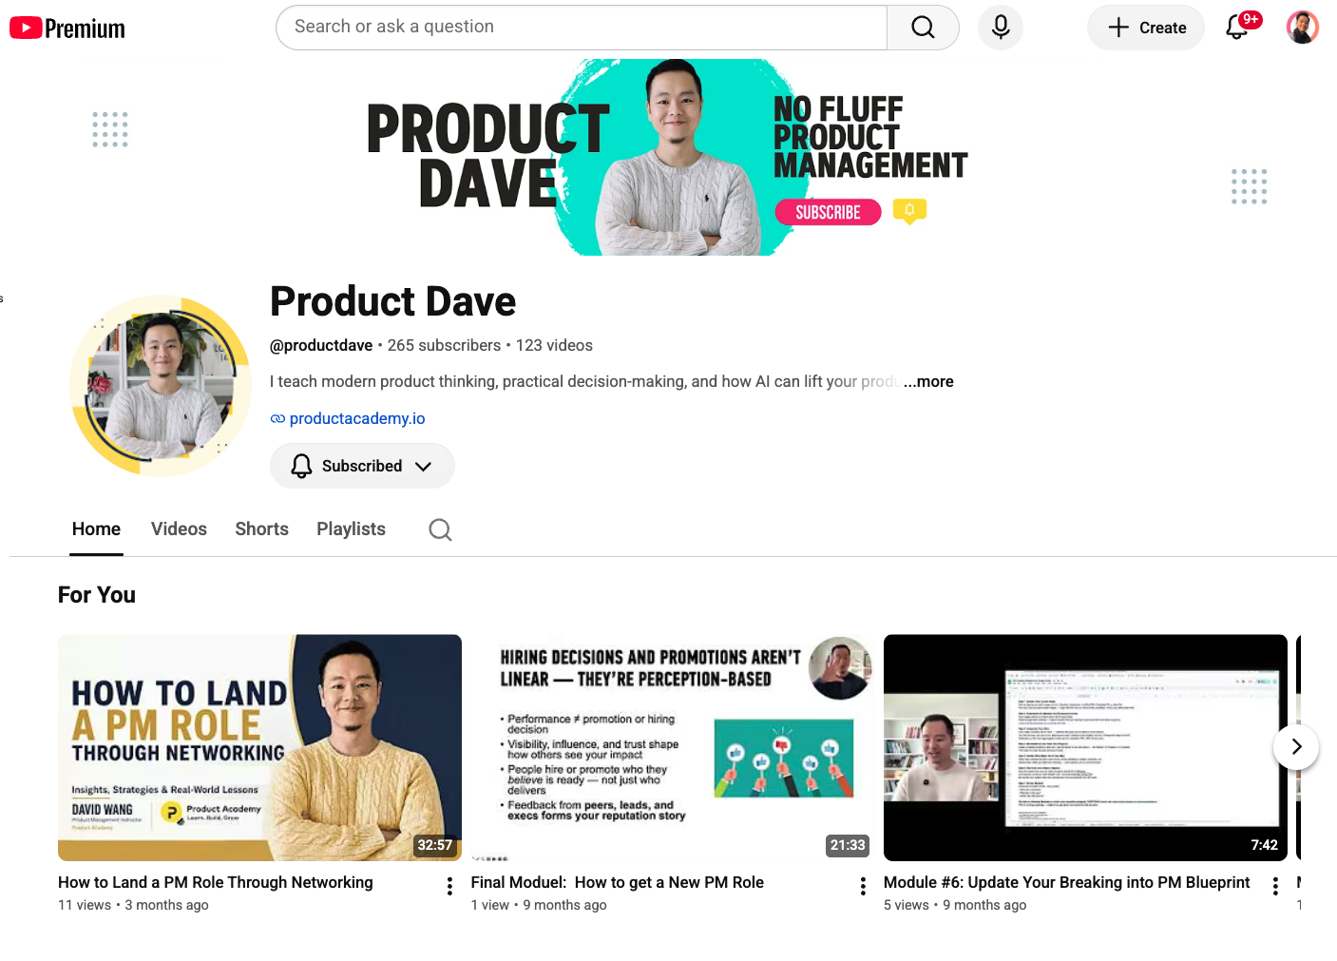The image size is (1337, 961).
Task: Click title 'How to Land a PM Role Through Networking'
Action: [x=216, y=882]
